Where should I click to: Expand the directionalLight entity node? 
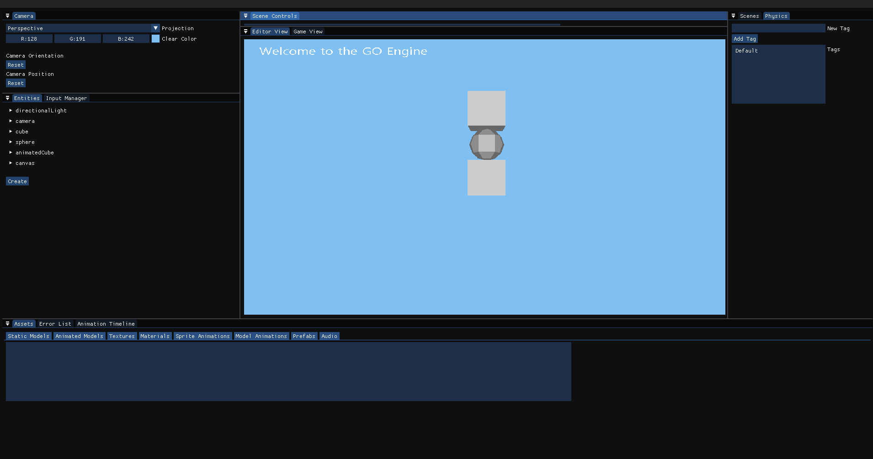[x=11, y=111]
